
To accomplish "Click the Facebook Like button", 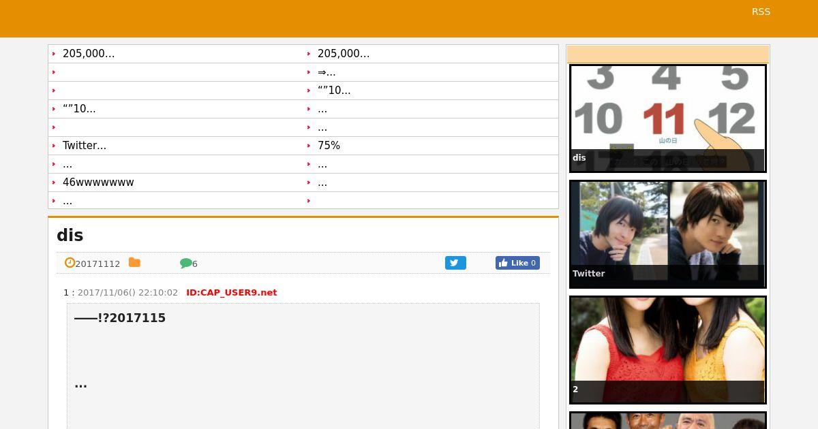I will (x=517, y=263).
